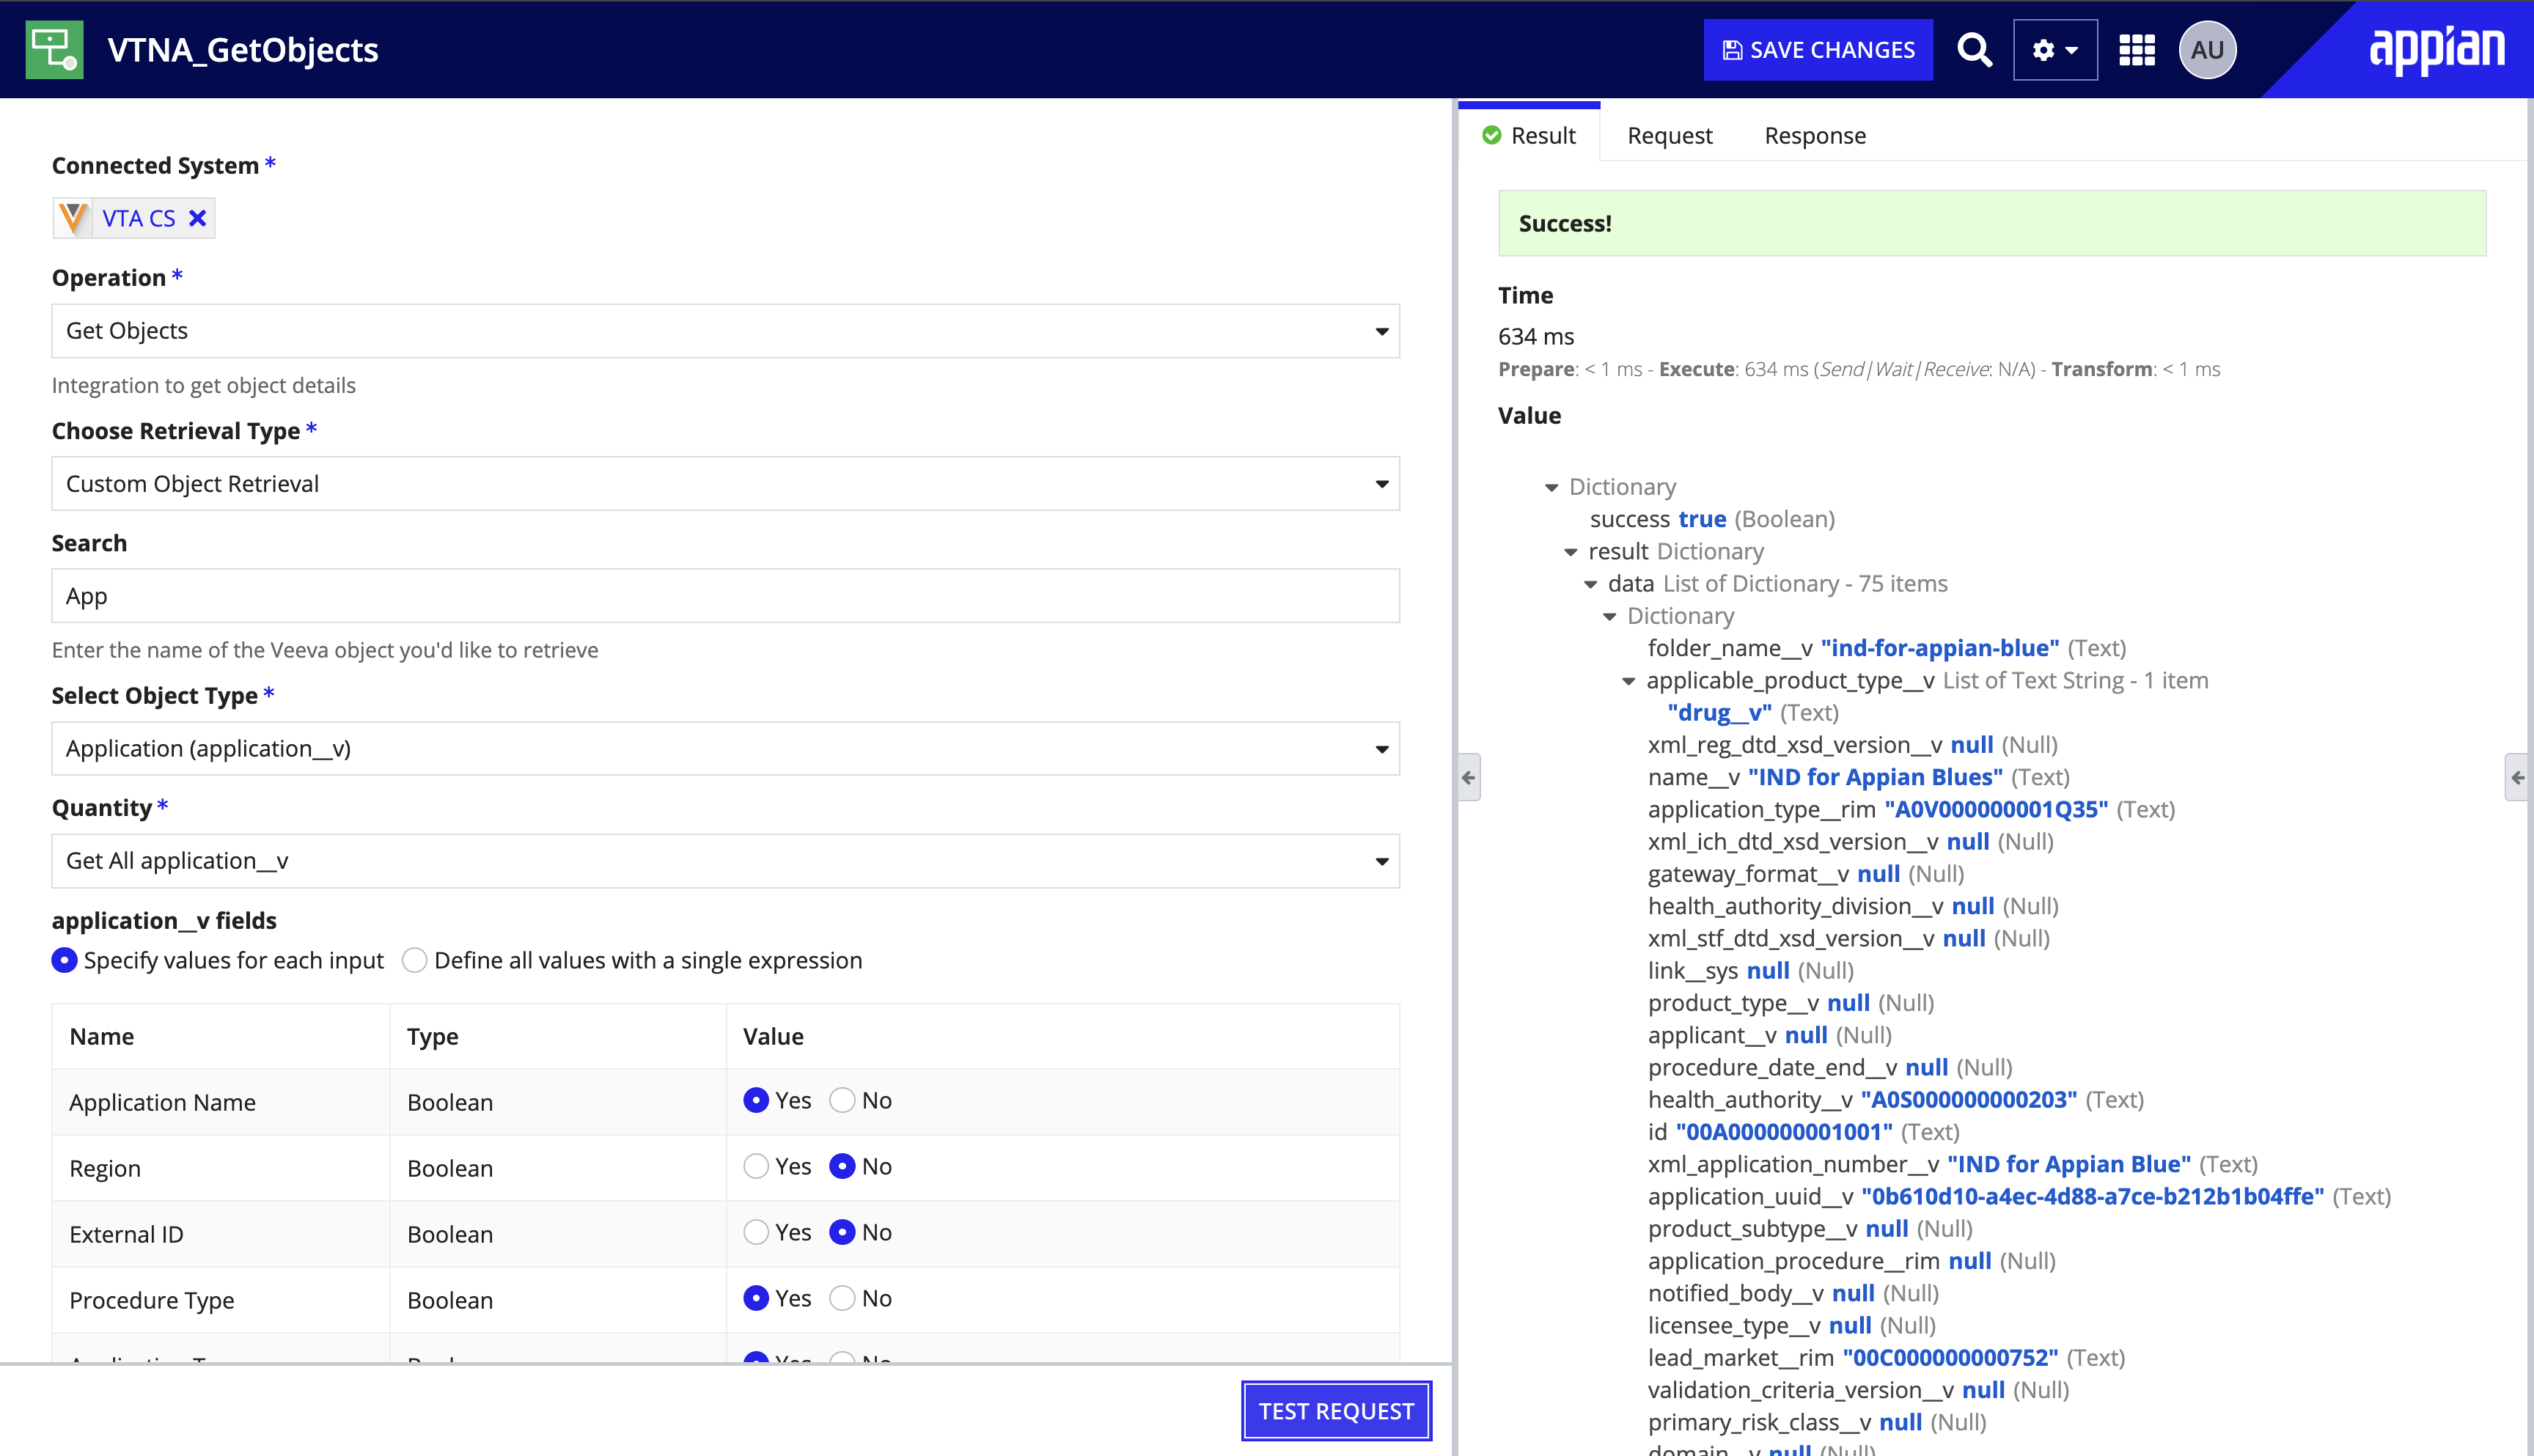Image resolution: width=2534 pixels, height=1456 pixels.
Task: Select Define all values with single expression
Action: (415, 960)
